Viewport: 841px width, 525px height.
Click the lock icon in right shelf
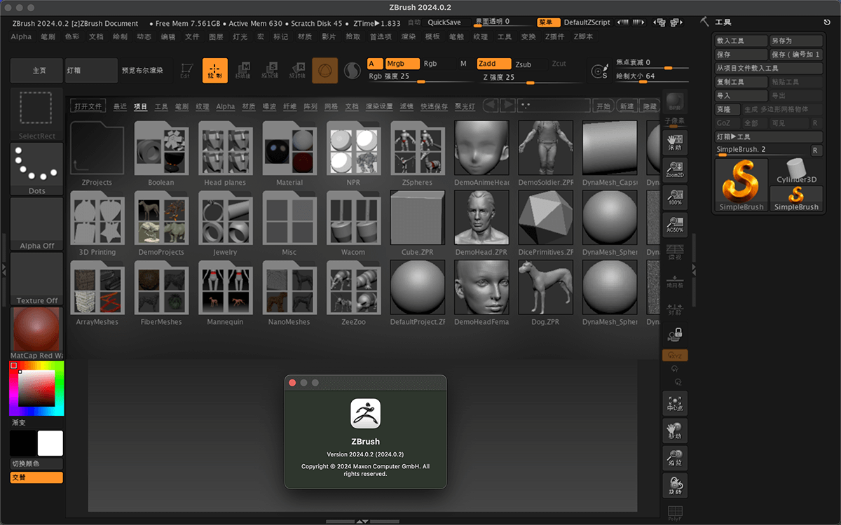tap(675, 334)
